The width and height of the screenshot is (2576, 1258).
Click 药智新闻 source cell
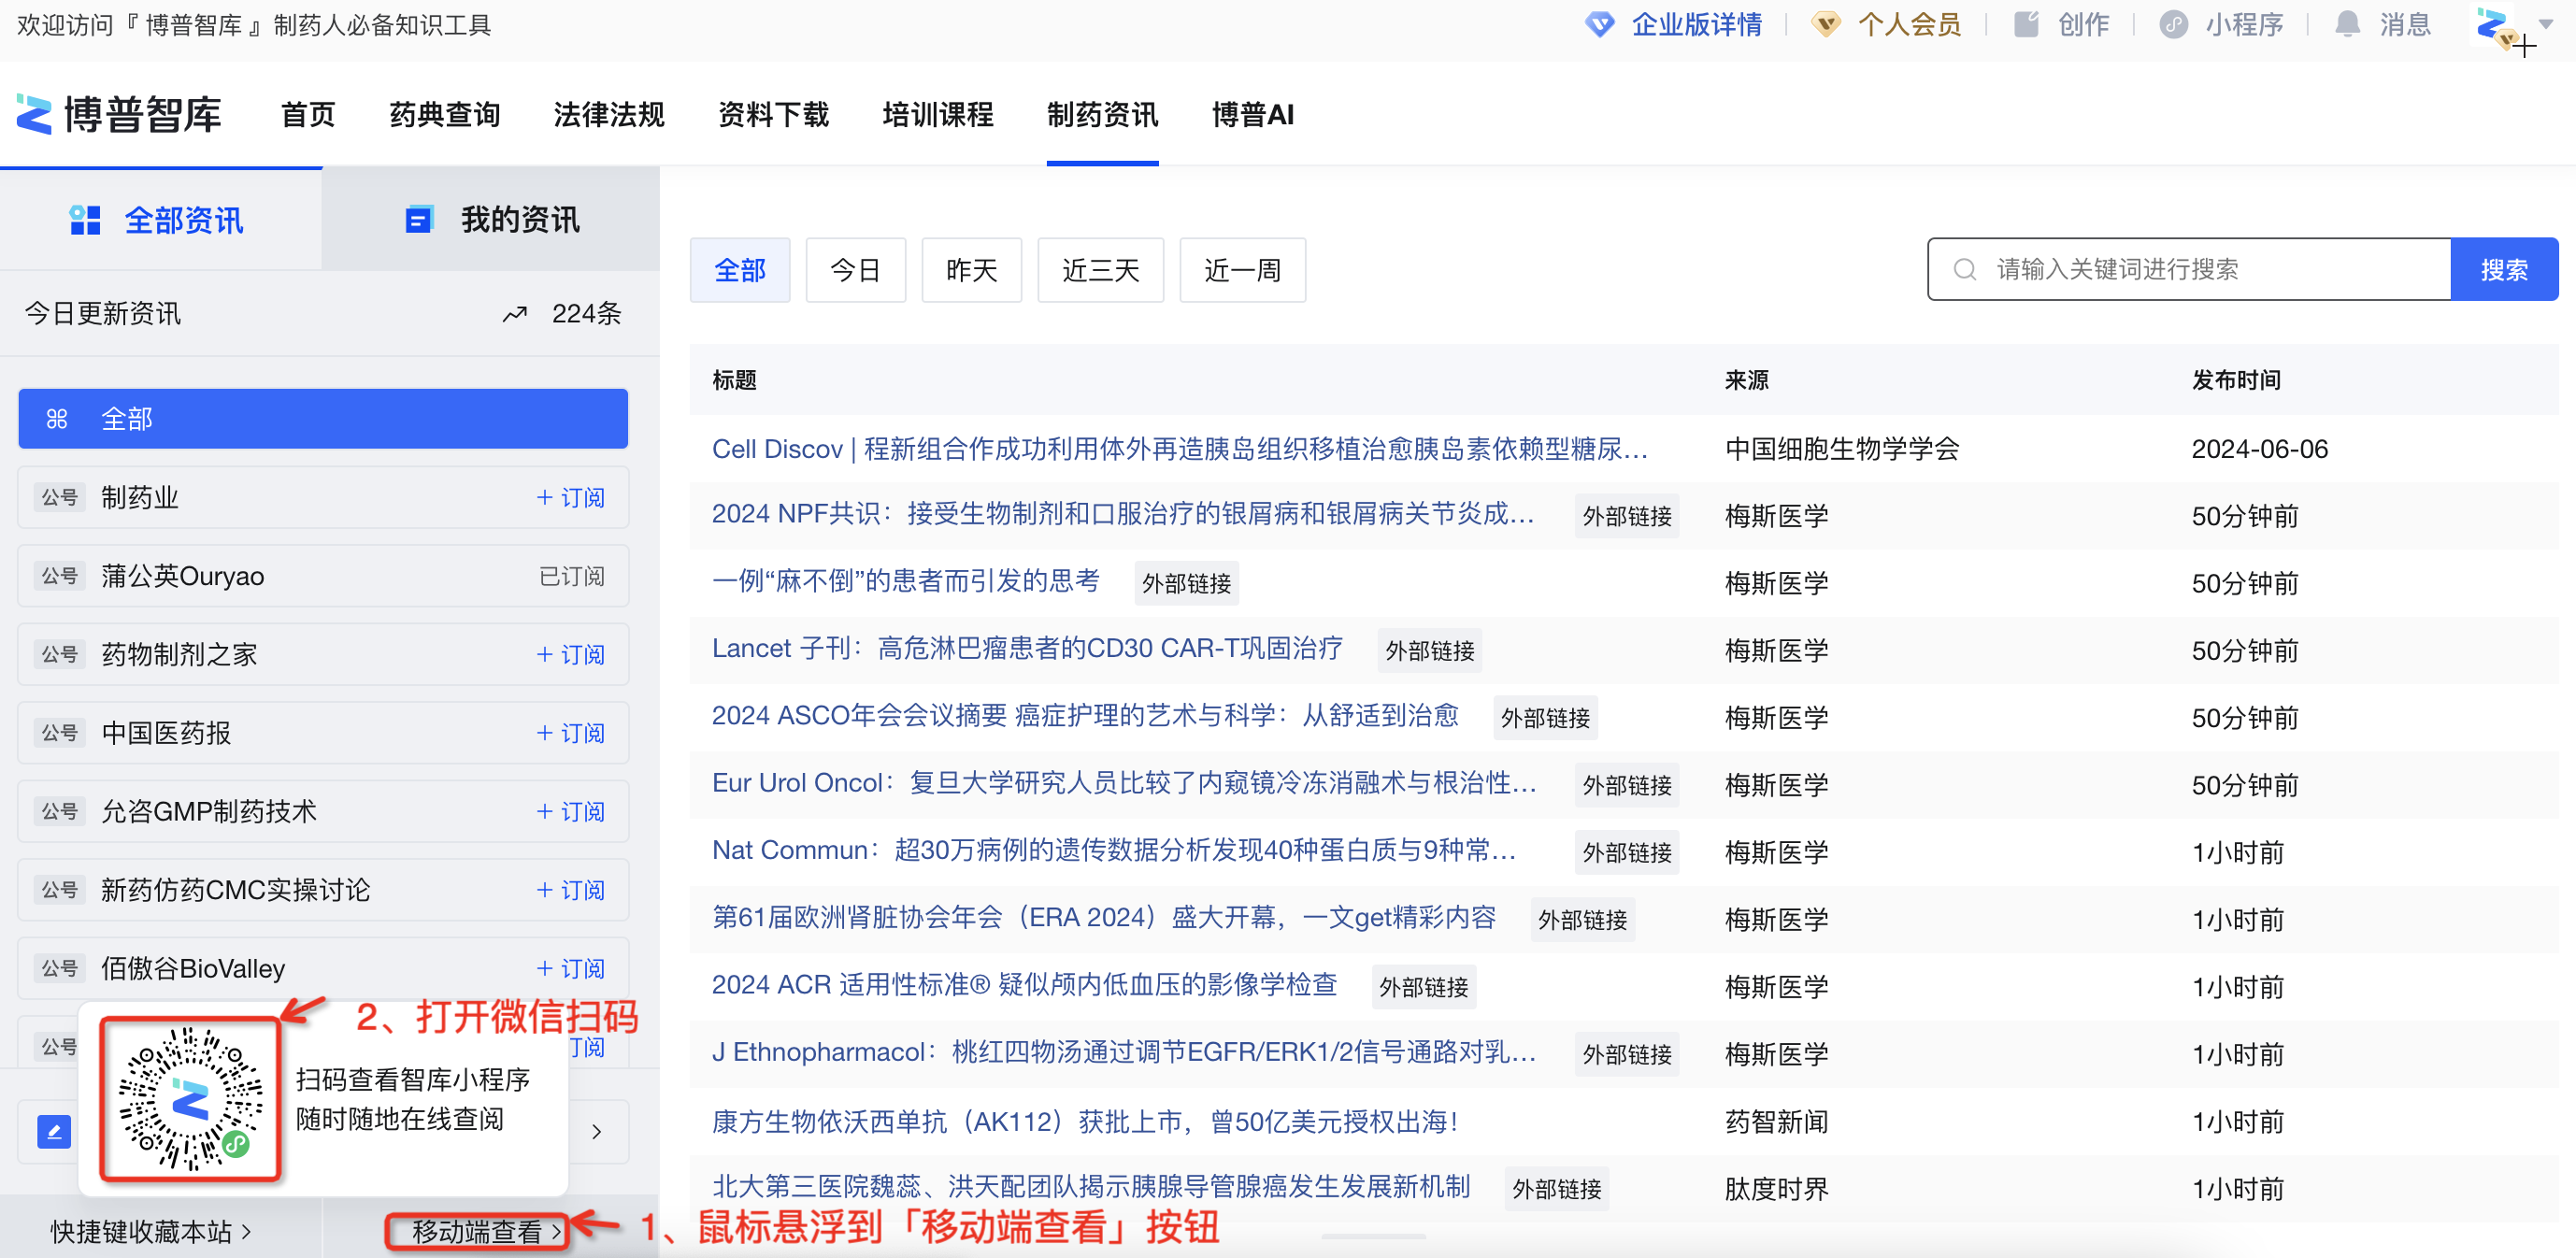click(1777, 1121)
